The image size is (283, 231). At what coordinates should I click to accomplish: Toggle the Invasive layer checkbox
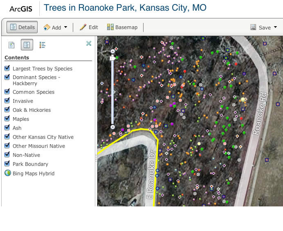pos(7,101)
